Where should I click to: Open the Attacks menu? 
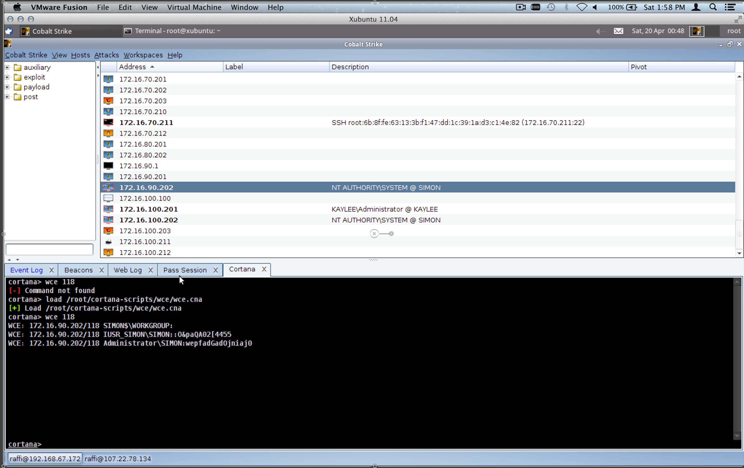tap(106, 55)
